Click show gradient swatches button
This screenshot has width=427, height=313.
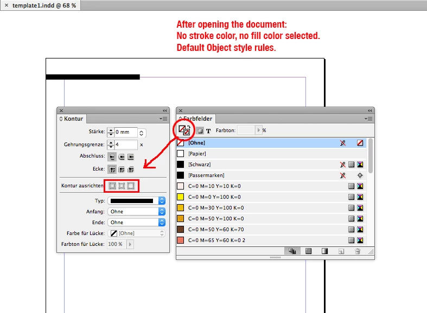point(324,251)
